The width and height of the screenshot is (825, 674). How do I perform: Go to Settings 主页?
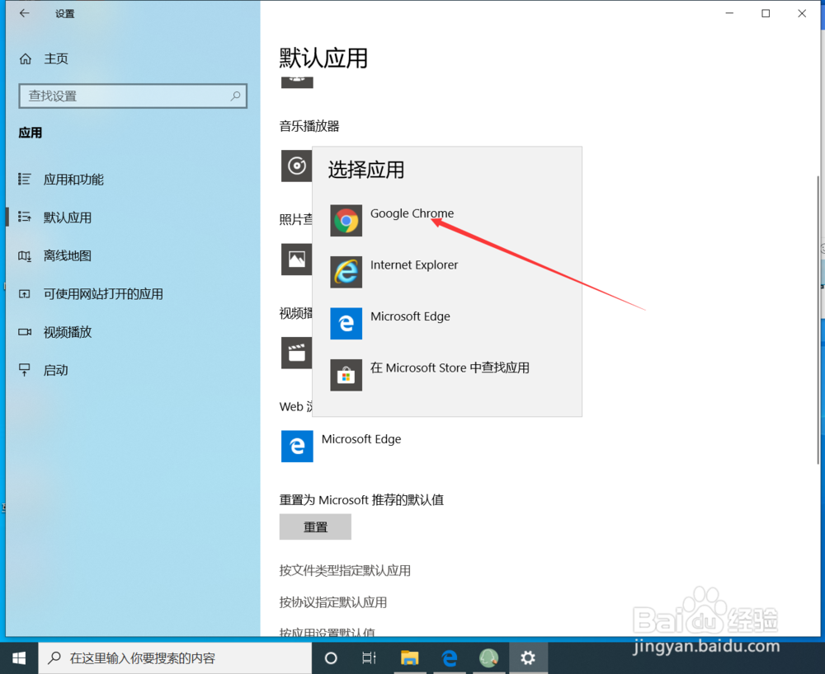point(56,59)
